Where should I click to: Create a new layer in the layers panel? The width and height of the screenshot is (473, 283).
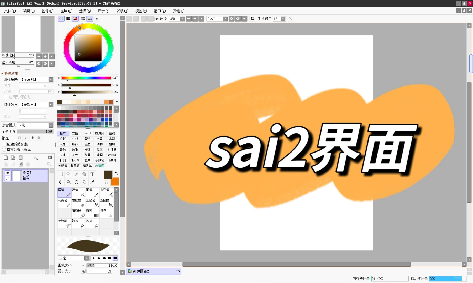6,157
